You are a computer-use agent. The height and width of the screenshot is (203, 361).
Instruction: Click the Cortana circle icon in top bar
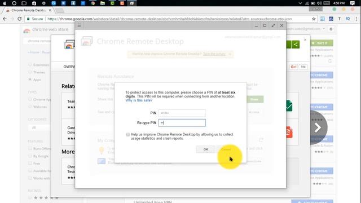click(x=14, y=3)
